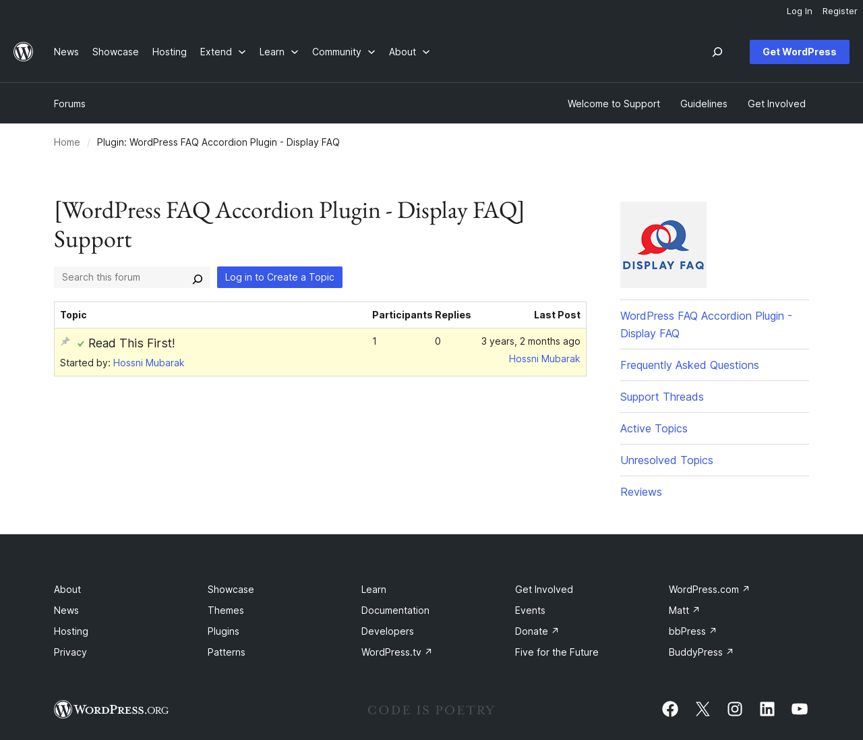Open WordPress.tv external link
The image size is (863, 740).
click(x=396, y=652)
